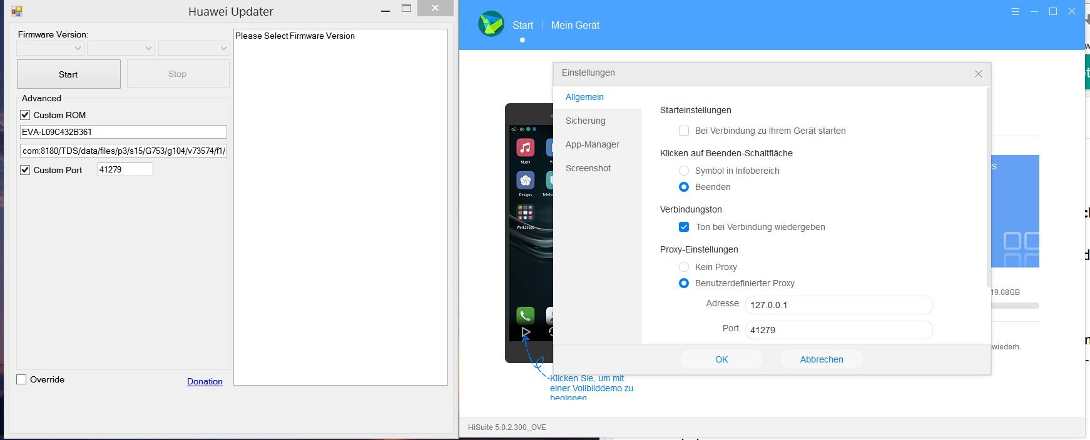Open the Sicherung settings tab
The image size is (1090, 440).
(586, 121)
